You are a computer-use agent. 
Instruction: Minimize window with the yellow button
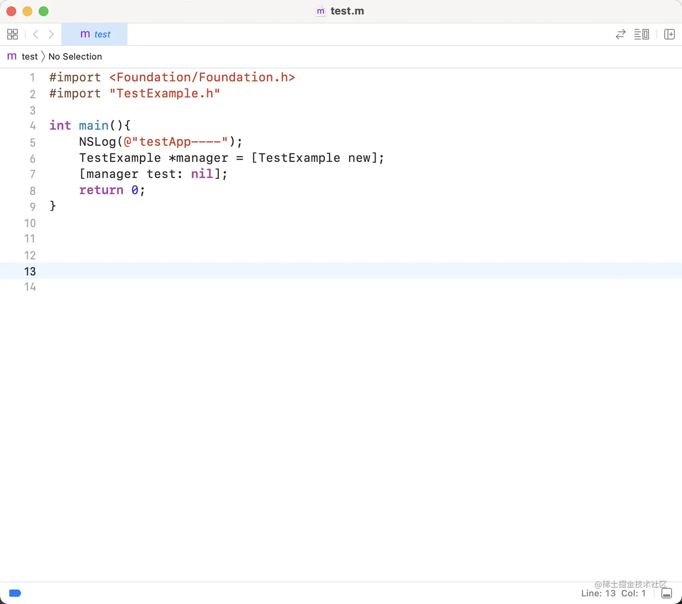point(28,11)
